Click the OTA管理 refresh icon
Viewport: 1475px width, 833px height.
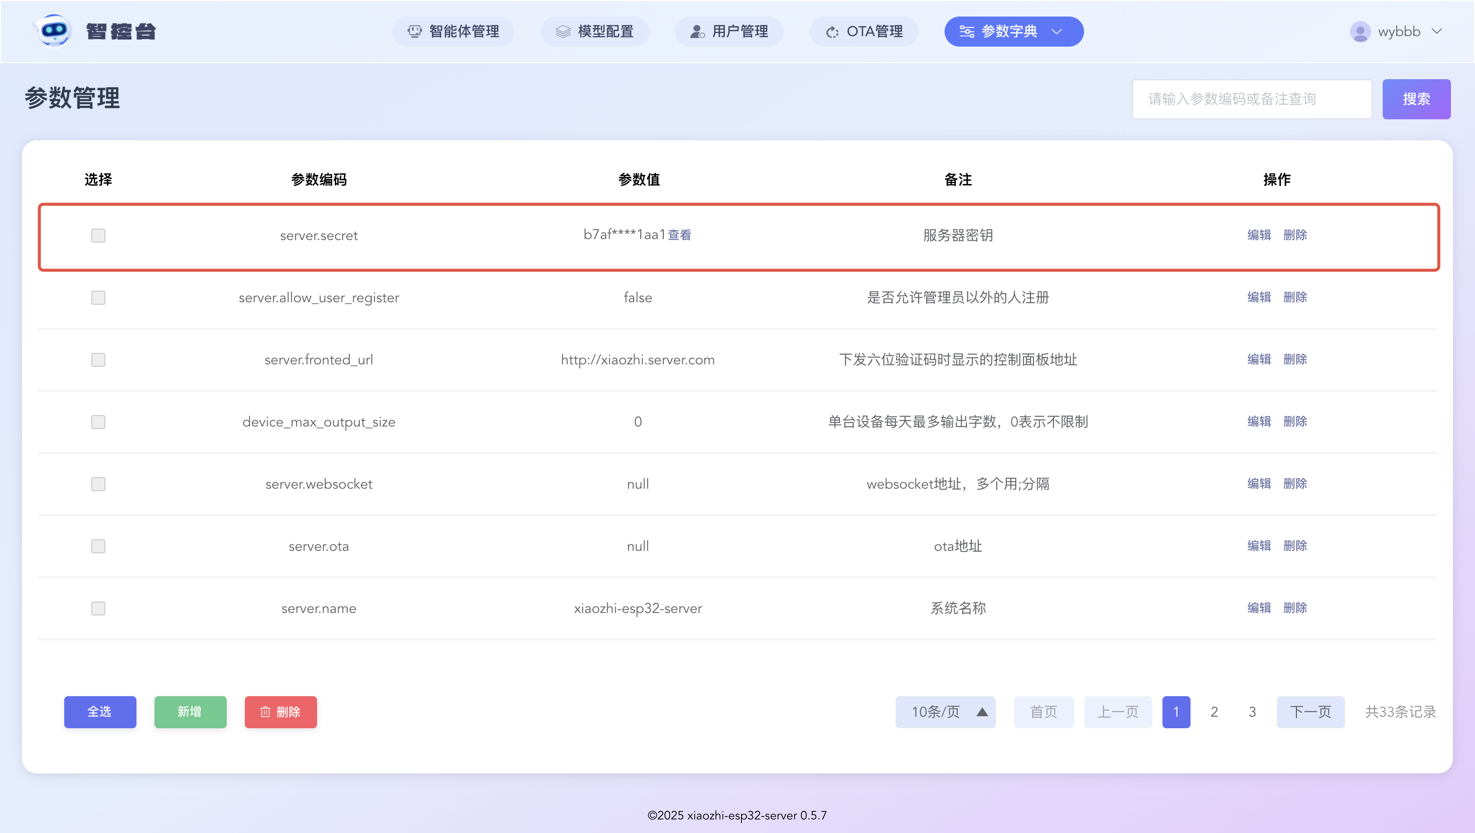[832, 32]
